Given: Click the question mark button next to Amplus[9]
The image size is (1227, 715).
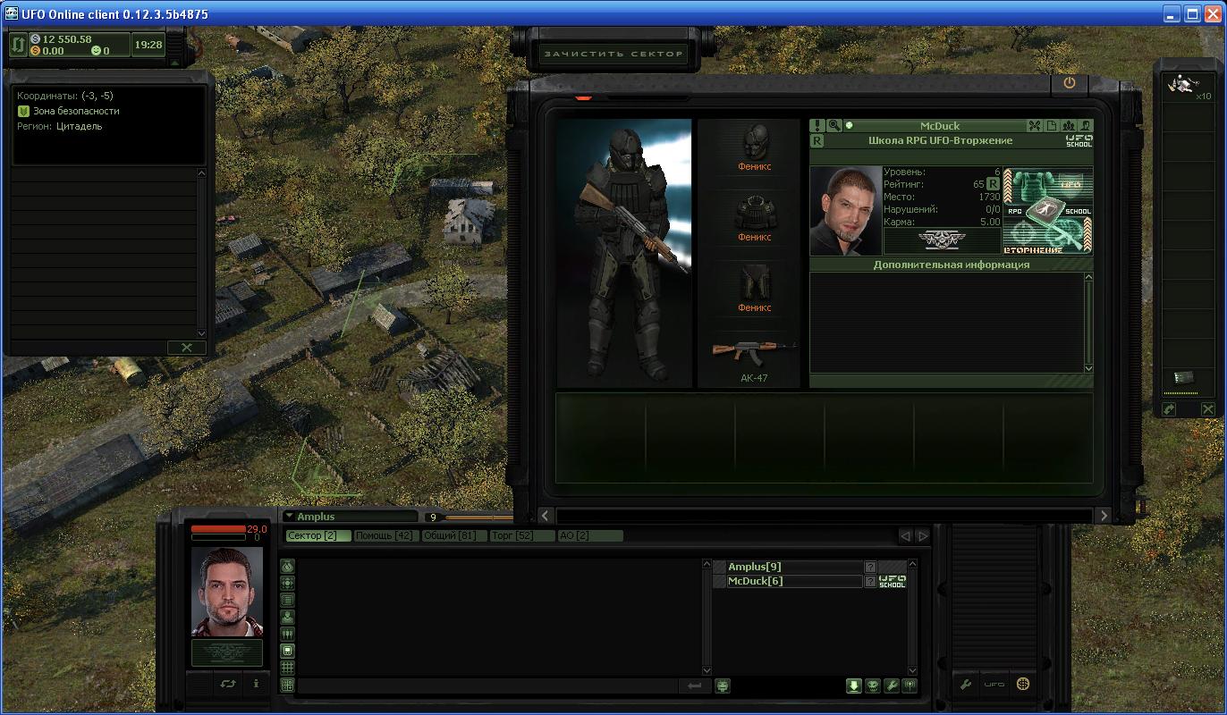Looking at the screenshot, I should 870,567.
